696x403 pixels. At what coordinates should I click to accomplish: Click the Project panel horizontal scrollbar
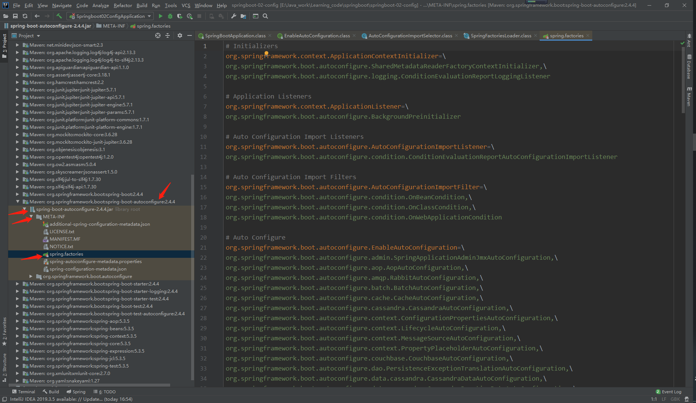90,385
